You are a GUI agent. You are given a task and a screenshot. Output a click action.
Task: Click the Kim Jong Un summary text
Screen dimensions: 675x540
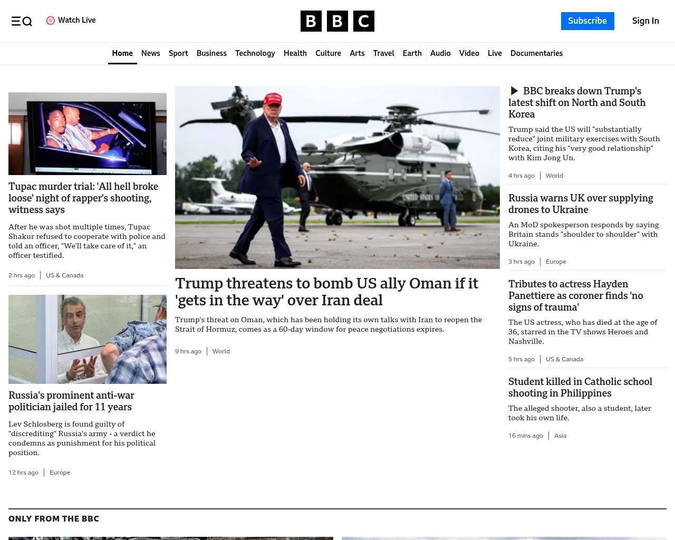(584, 143)
